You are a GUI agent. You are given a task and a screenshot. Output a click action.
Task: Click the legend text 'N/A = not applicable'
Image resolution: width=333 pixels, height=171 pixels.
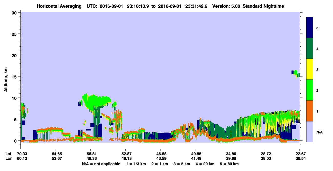[x=101, y=164]
